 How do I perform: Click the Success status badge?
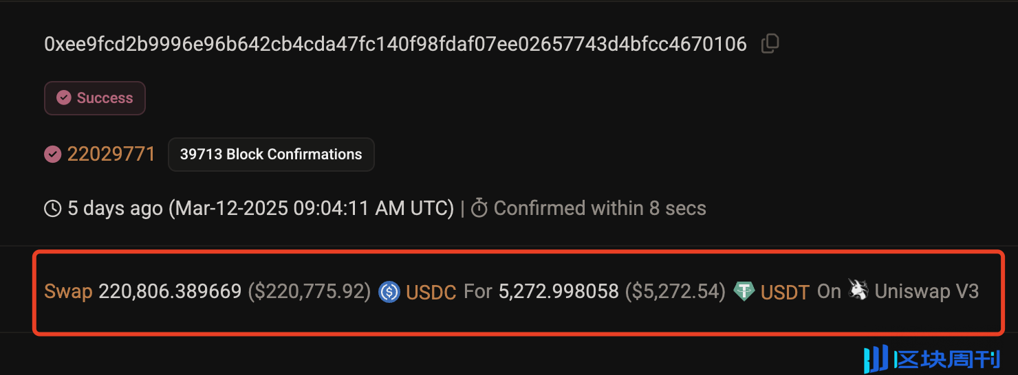[x=95, y=98]
